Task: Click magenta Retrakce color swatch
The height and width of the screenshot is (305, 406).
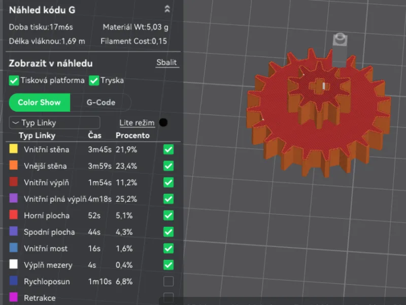Action: pyautogui.click(x=14, y=297)
